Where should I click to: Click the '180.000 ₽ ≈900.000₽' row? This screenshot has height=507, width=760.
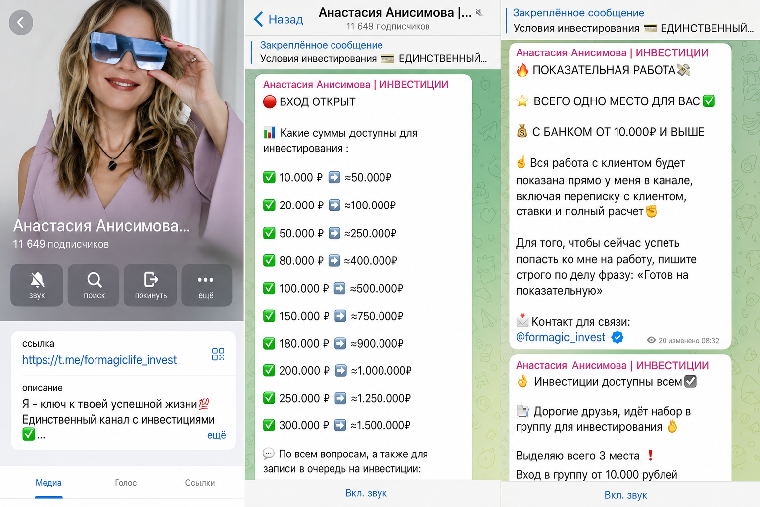click(x=333, y=343)
